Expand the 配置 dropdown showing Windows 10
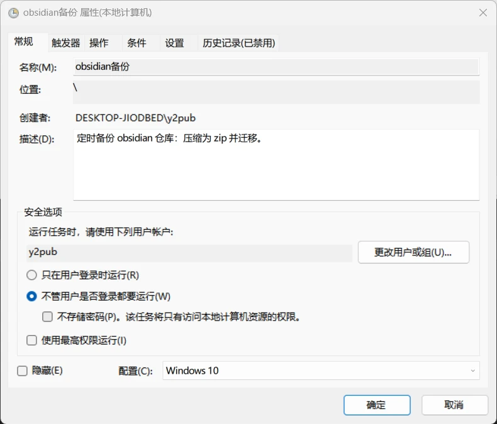 pos(321,371)
